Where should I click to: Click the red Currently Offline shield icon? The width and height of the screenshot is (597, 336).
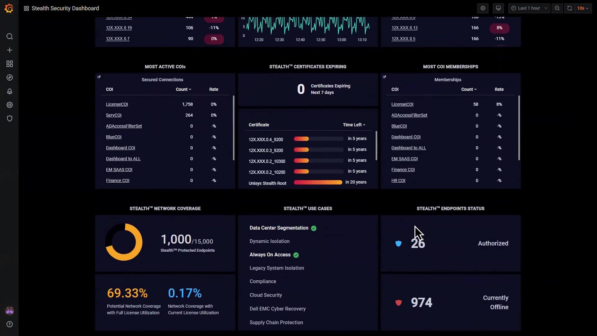coord(398,303)
